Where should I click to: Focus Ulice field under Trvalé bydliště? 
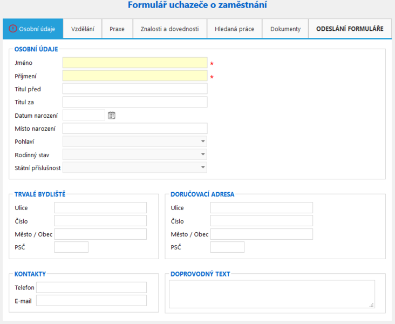[x=100, y=208]
